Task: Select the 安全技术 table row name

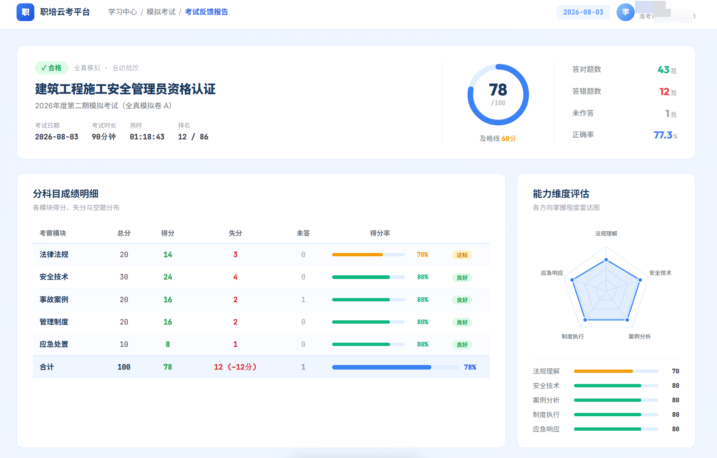Action: pos(54,277)
